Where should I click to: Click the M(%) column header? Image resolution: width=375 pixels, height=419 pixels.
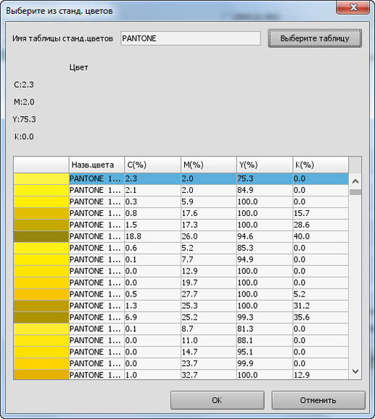[209, 165]
